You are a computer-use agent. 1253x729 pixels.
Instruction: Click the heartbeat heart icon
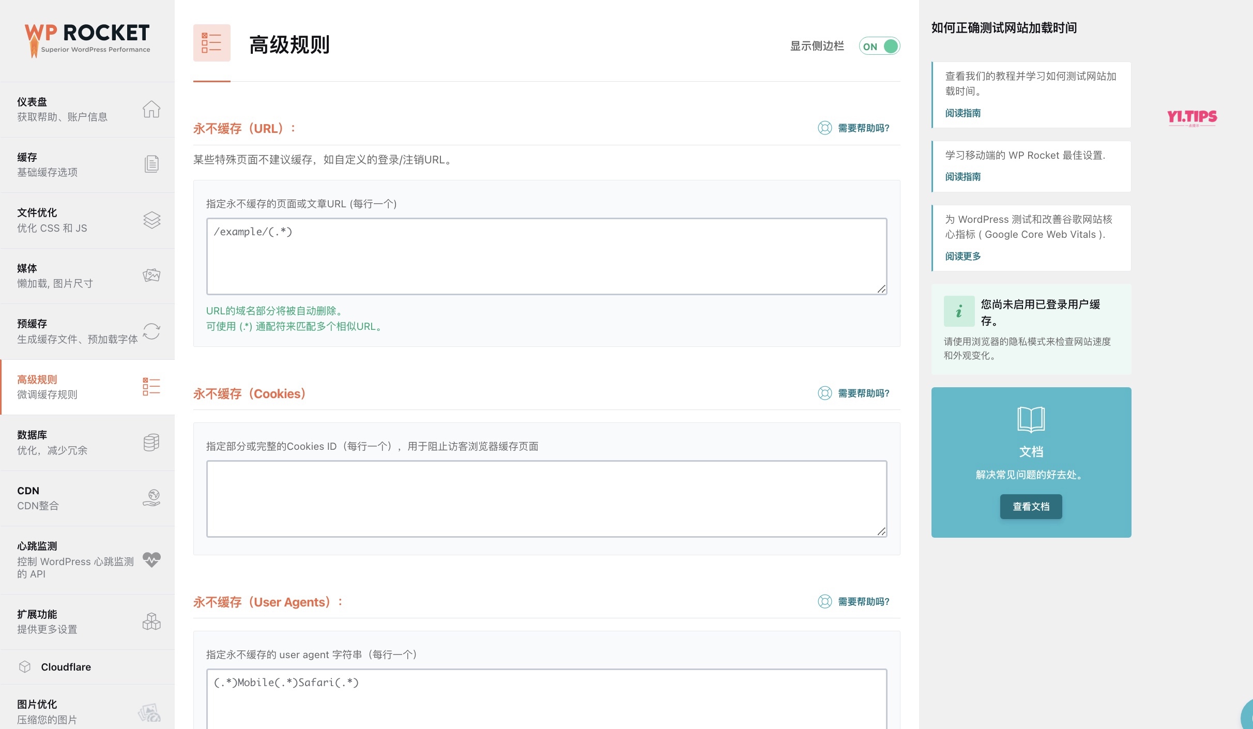click(x=151, y=559)
